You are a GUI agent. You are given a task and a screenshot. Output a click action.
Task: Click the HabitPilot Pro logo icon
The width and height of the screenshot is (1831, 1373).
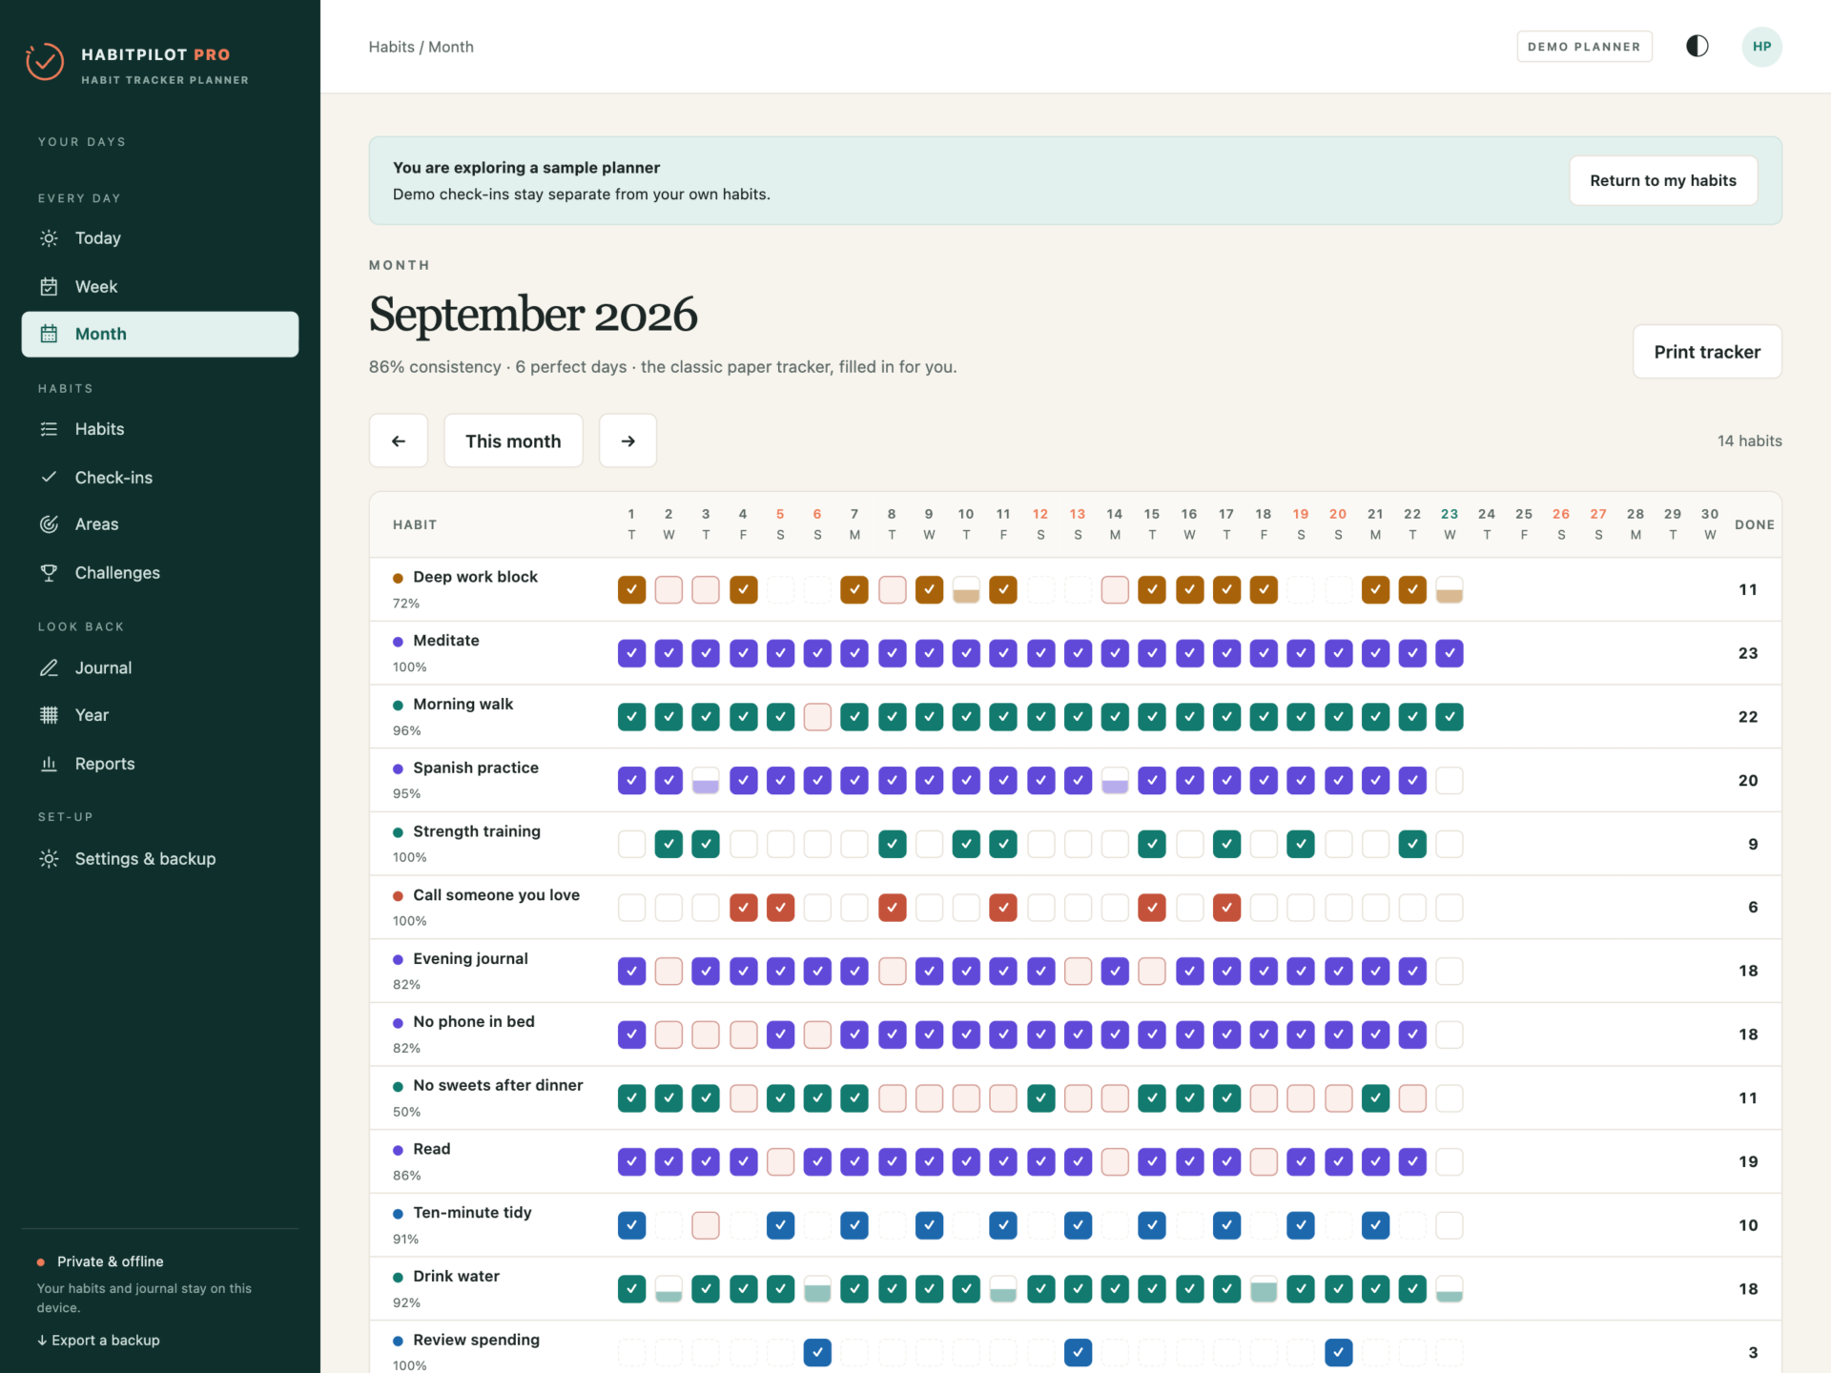tap(45, 62)
